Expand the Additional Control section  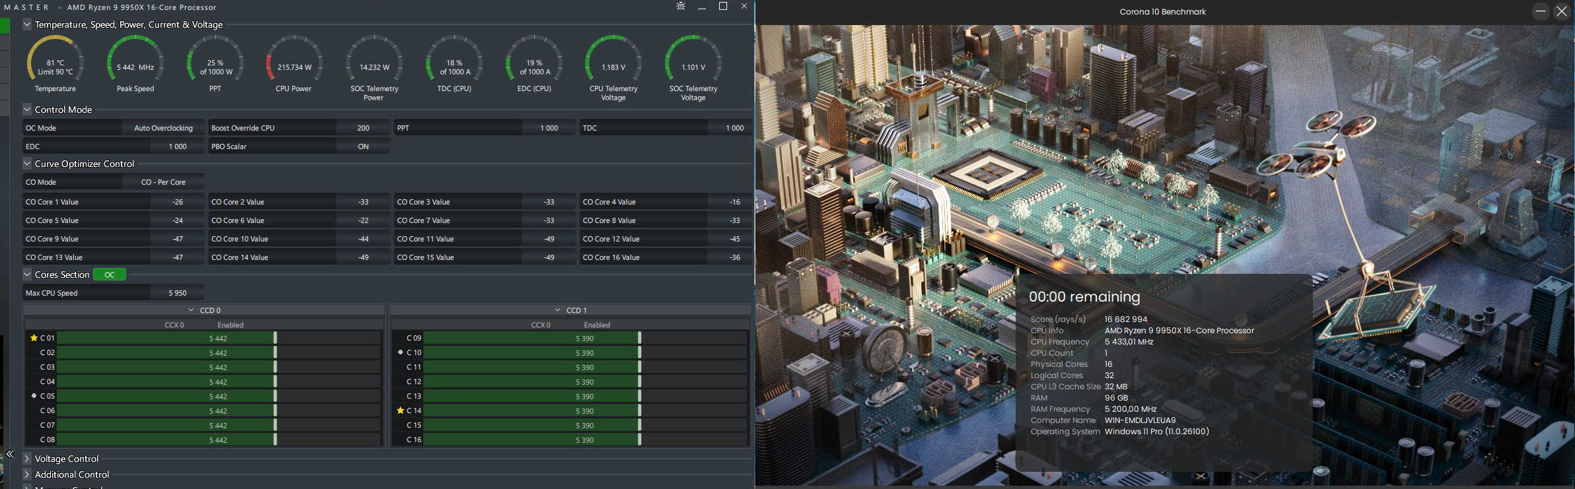pyautogui.click(x=27, y=474)
